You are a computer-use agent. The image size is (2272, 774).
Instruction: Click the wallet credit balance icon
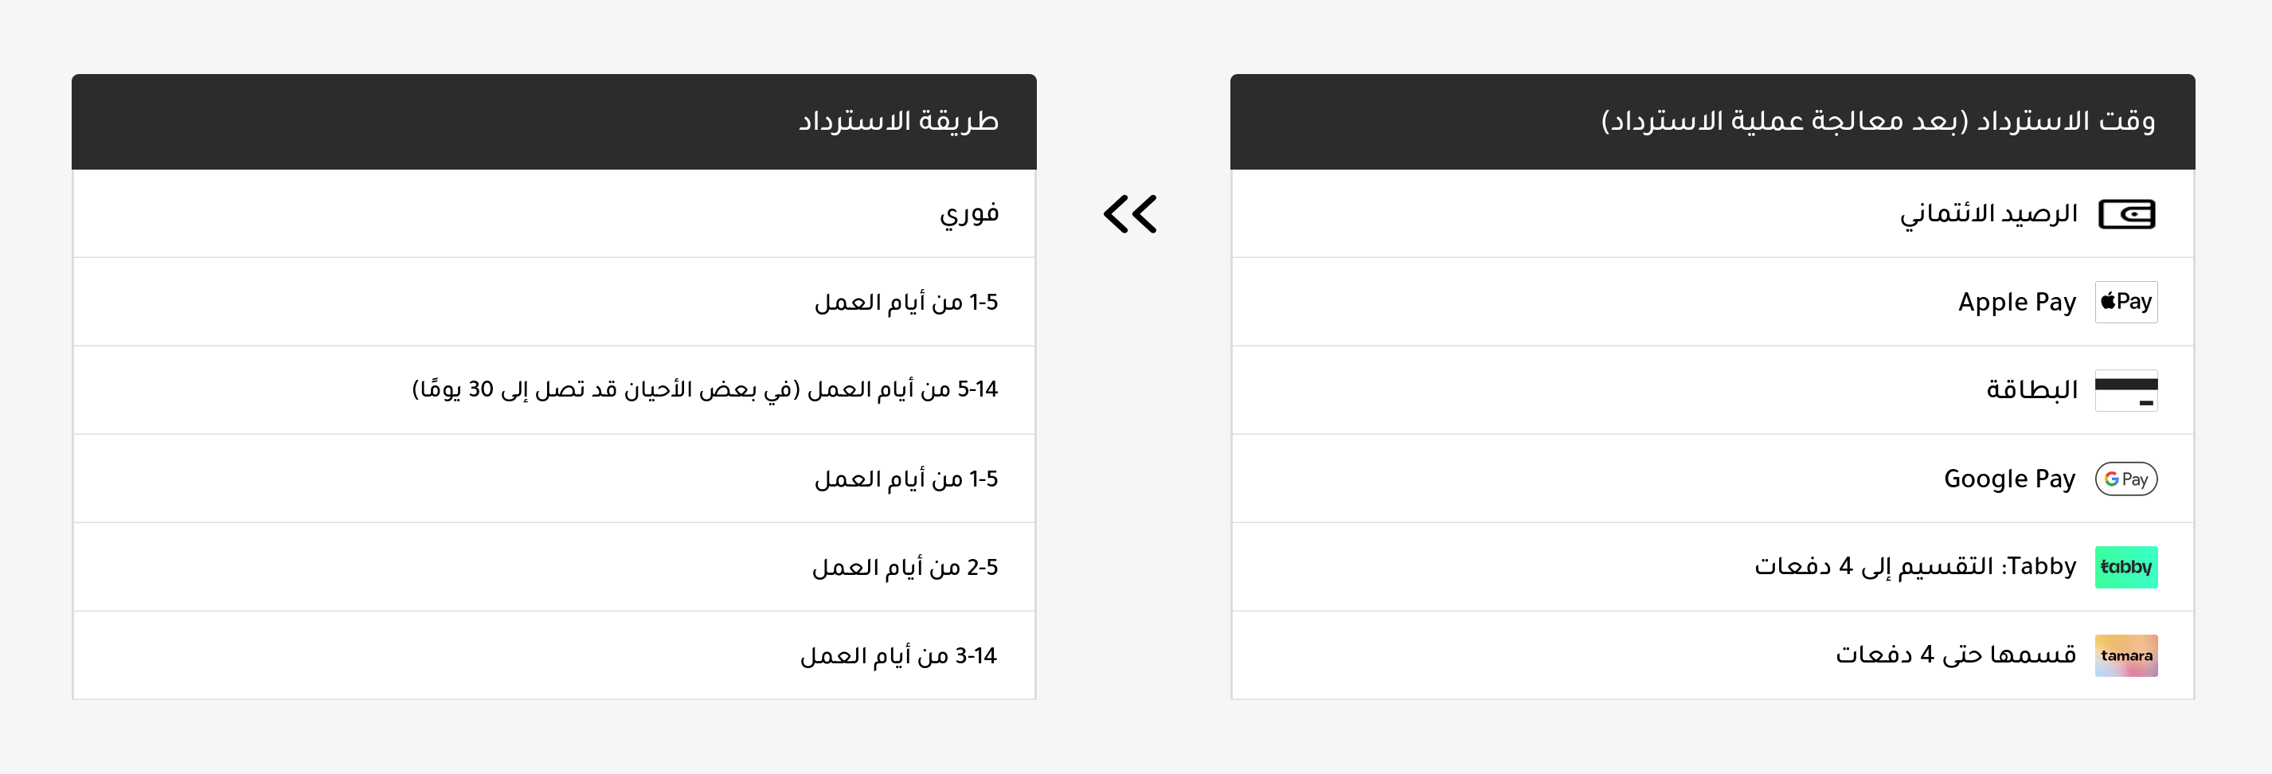[2126, 214]
